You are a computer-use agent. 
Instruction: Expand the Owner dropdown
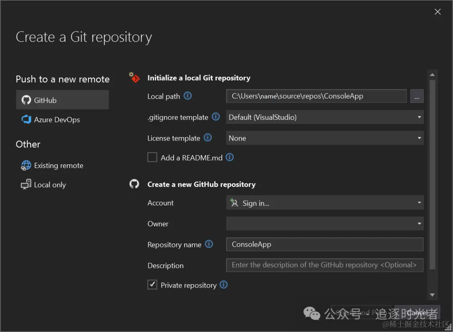(x=325, y=224)
